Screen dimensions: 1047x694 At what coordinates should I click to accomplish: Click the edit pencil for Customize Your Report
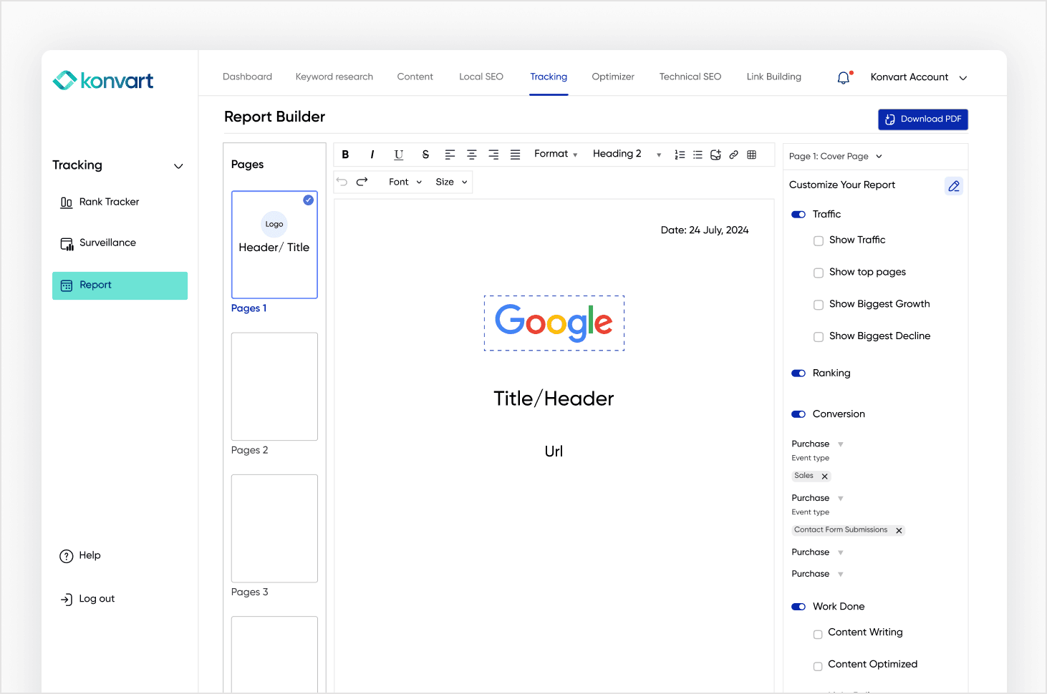pos(954,186)
